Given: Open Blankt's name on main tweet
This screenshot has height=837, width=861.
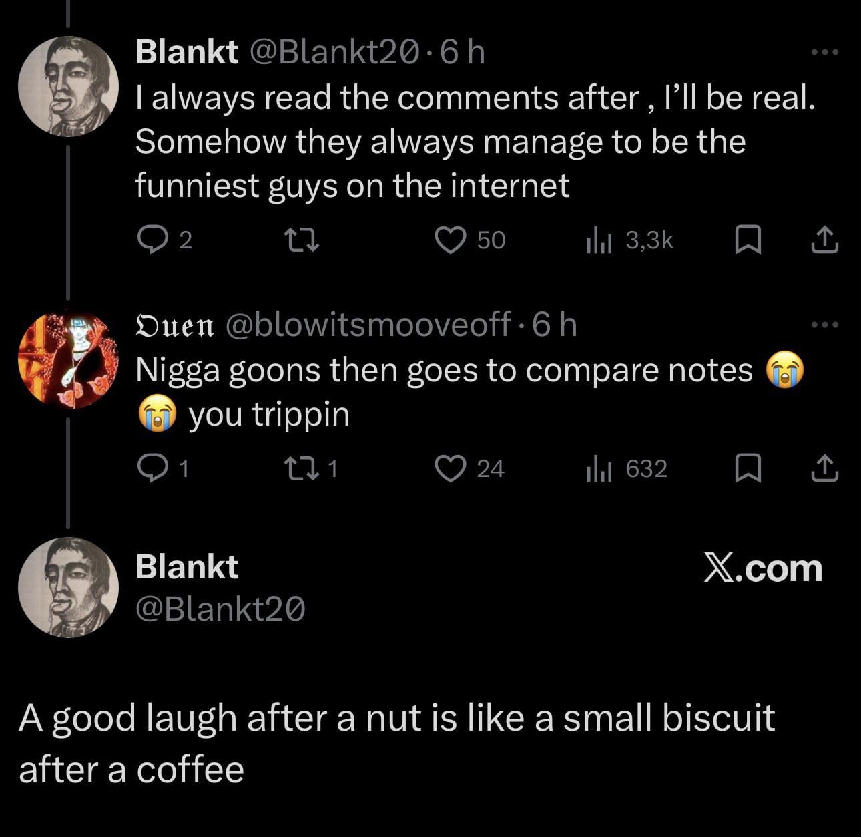Looking at the screenshot, I should (x=187, y=567).
